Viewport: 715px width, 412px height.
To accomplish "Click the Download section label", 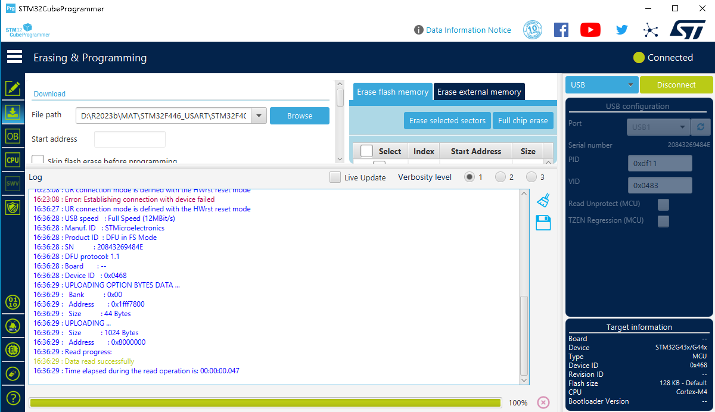I will (x=49, y=94).
